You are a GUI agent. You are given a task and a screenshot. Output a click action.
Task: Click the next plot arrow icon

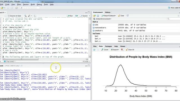point(98,50)
